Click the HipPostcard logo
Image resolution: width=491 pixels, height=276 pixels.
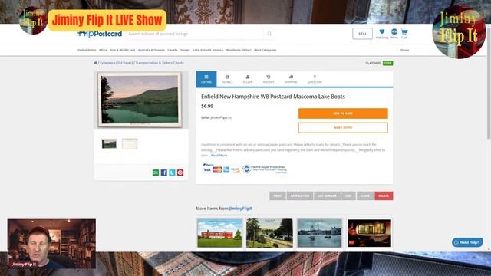coord(100,34)
